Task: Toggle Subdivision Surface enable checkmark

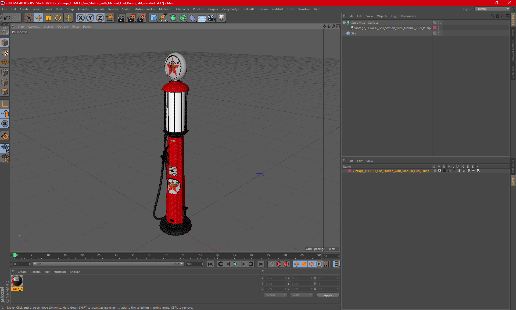Action: point(441,23)
